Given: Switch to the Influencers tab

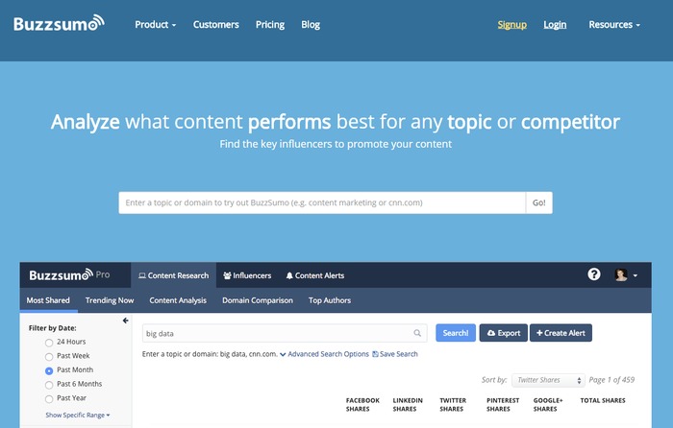Looking at the screenshot, I should [247, 275].
